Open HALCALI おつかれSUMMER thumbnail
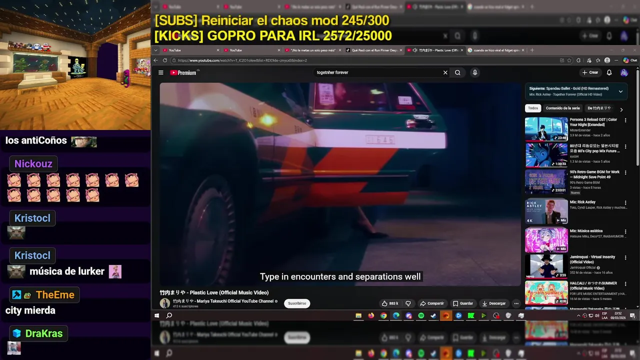This screenshot has height=360, width=640. [x=546, y=293]
